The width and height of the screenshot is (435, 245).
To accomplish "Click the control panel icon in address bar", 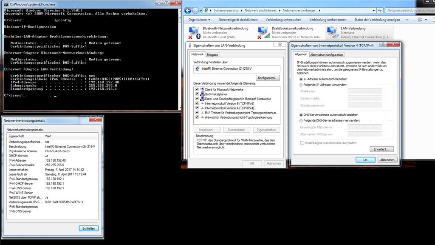I will [x=206, y=10].
